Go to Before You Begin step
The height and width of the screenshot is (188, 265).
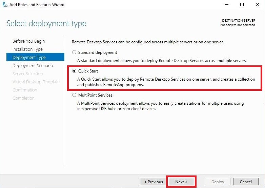[28, 41]
